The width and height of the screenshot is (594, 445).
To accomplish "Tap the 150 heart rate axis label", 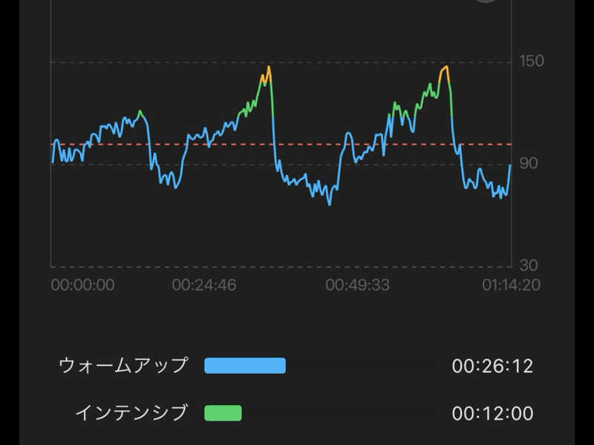I will click(532, 61).
